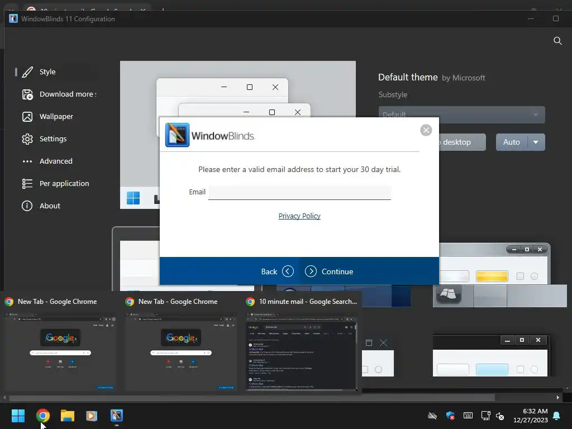
Task: Select the second New Tab Chrome preview
Action: 181,345
